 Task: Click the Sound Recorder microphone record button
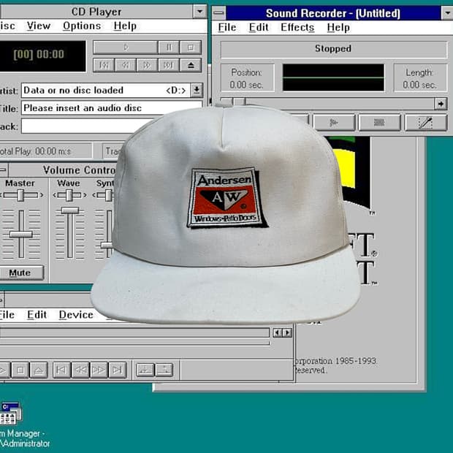(x=425, y=123)
